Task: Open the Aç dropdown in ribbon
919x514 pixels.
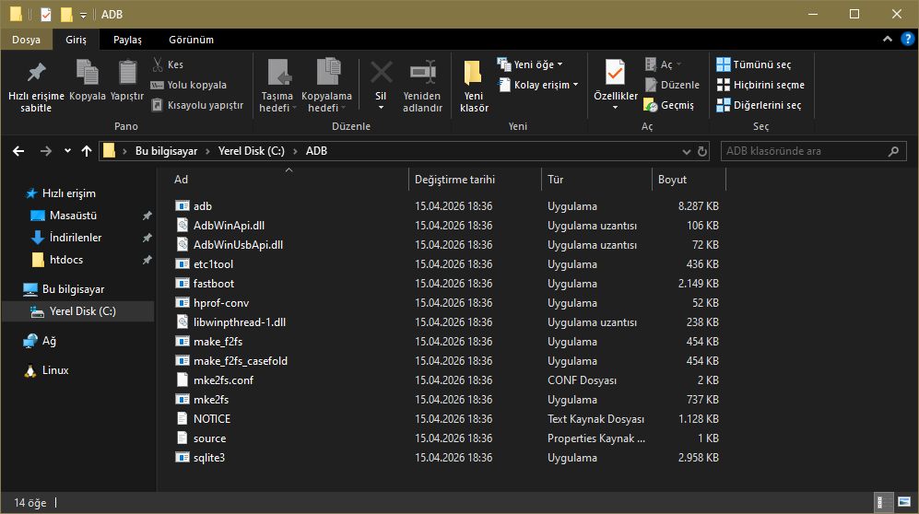Action: pos(678,64)
